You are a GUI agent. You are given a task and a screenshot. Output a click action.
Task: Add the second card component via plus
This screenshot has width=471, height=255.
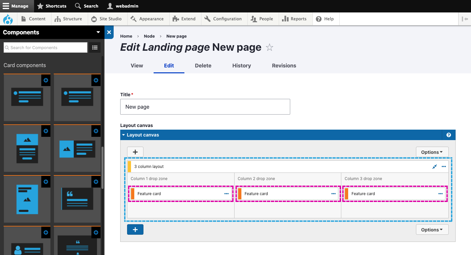pyautogui.click(x=96, y=80)
